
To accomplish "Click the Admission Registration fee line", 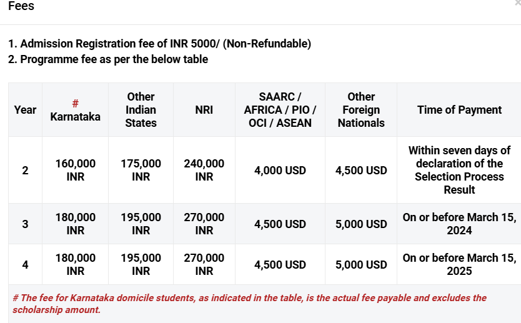I will [159, 44].
